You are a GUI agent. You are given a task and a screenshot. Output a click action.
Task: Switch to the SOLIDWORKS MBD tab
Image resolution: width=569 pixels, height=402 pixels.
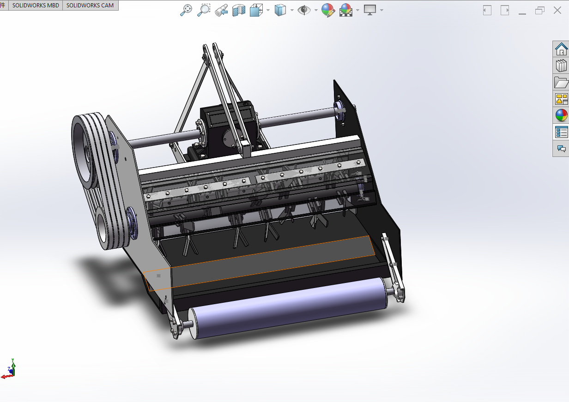(36, 6)
